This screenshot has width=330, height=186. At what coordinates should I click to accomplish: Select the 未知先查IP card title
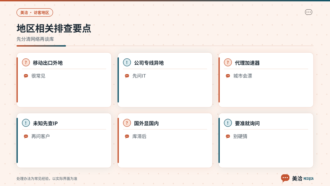pyautogui.click(x=45, y=123)
